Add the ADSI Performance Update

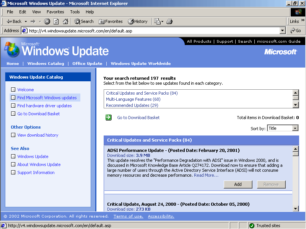click(238, 184)
